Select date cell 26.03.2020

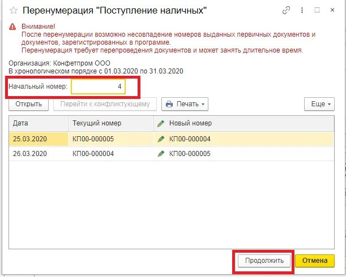coord(39,154)
